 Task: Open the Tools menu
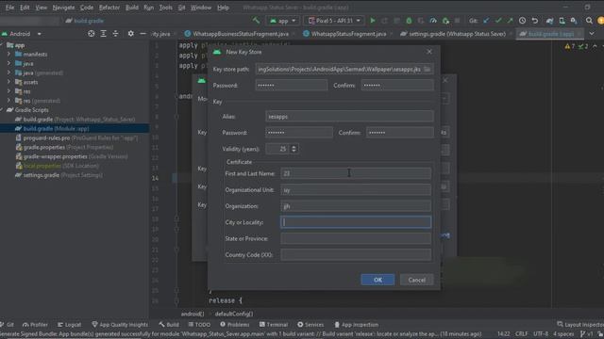[x=166, y=8]
